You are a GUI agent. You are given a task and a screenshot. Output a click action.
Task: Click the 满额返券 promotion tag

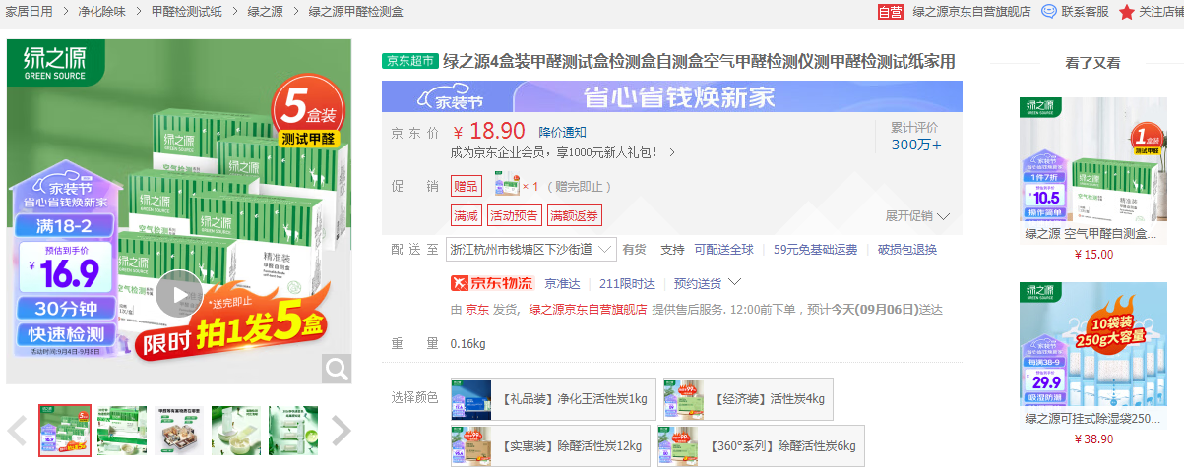[574, 215]
